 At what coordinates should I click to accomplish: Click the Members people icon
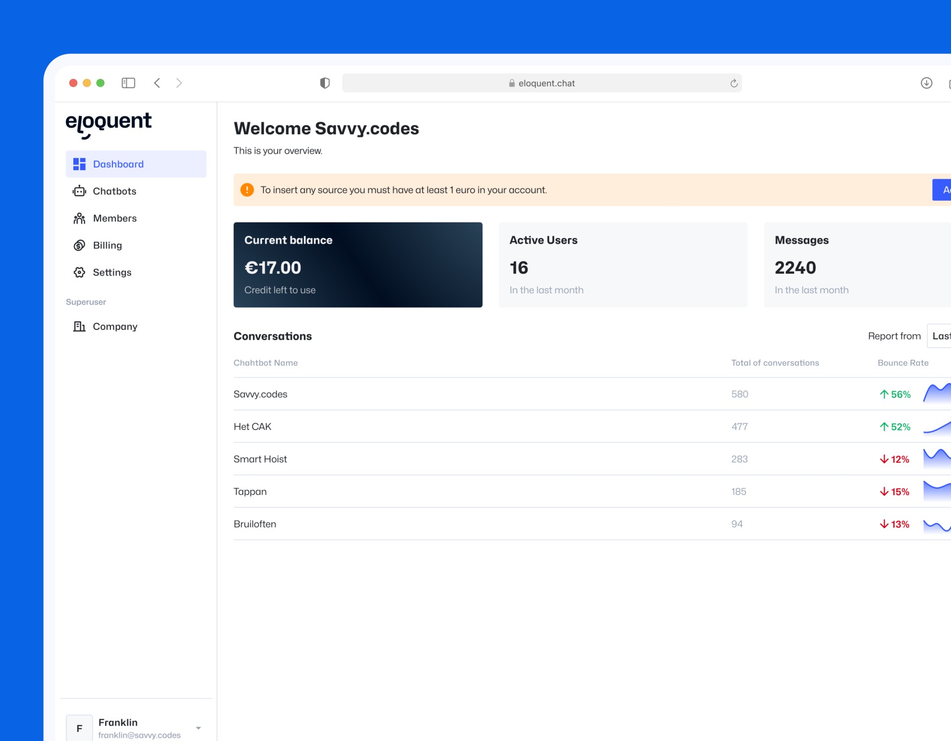(x=79, y=218)
